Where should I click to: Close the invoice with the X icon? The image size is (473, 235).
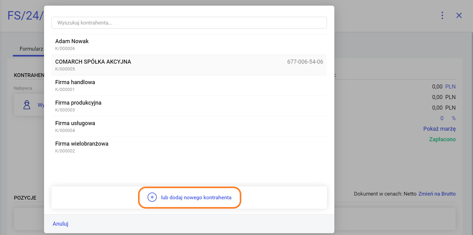pos(459,16)
